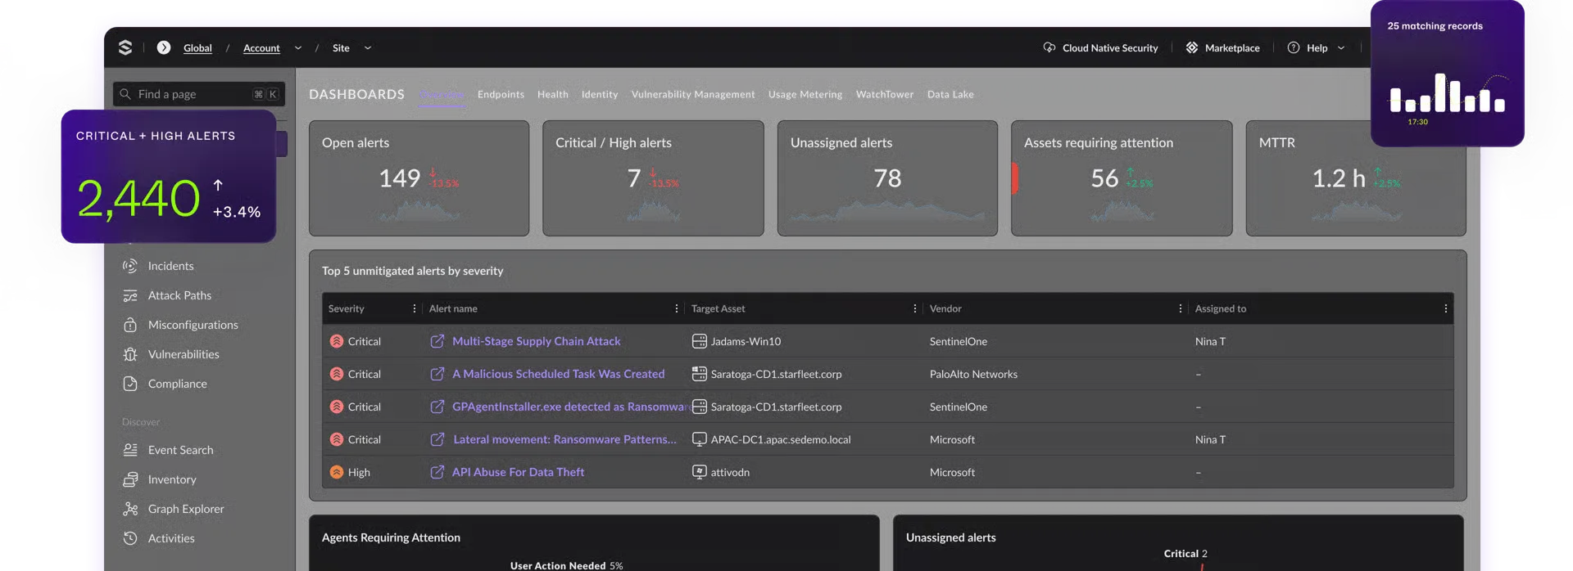Open the Vendor column options menu
This screenshot has width=1573, height=571.
(1181, 308)
